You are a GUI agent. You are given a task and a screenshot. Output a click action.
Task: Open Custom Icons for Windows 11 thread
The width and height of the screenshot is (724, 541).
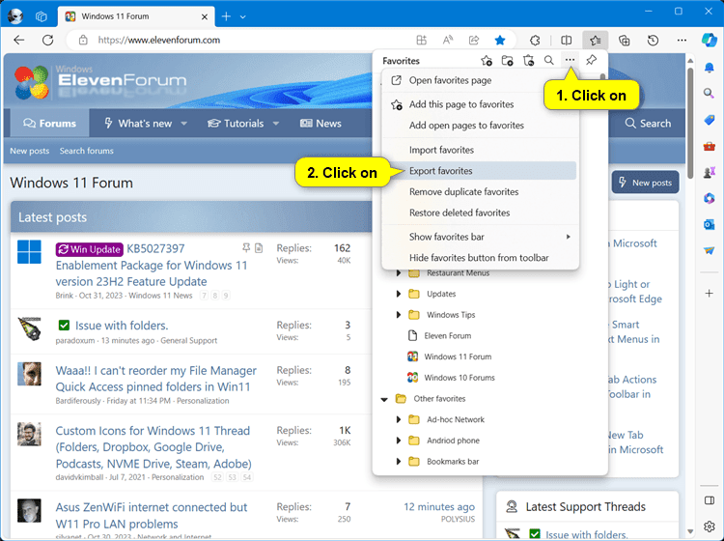153,447
